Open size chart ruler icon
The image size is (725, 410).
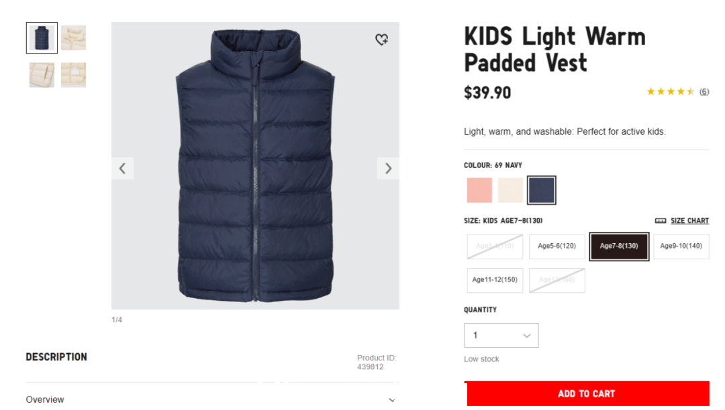[x=661, y=221]
